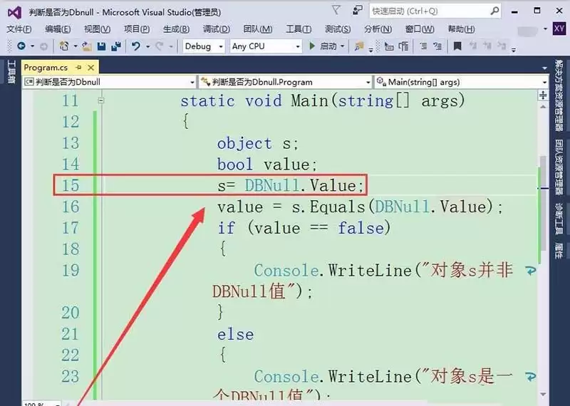Open the 团队(M) menu
This screenshot has height=406, width=570.
tap(258, 29)
